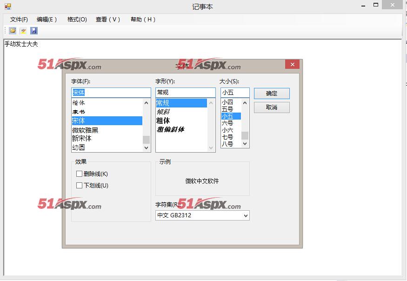Click the 大小 size input field
The width and height of the screenshot is (407, 281).
(x=235, y=93)
